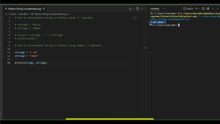
Task: Click the Python file icon on the tab
Action: point(6,9)
